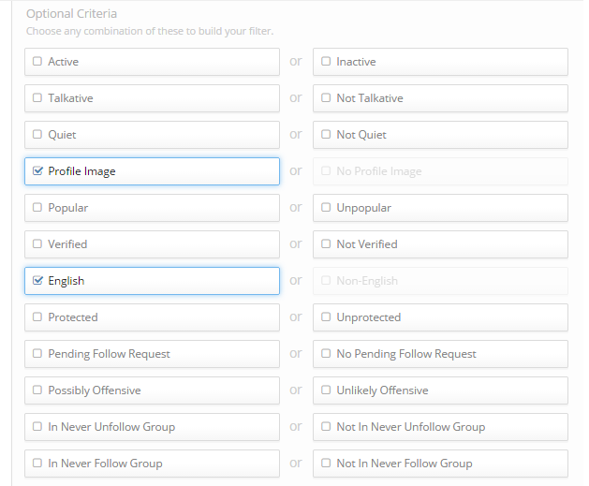Image resolution: width=589 pixels, height=486 pixels.
Task: Tick the Unprotected option
Action: tap(326, 317)
